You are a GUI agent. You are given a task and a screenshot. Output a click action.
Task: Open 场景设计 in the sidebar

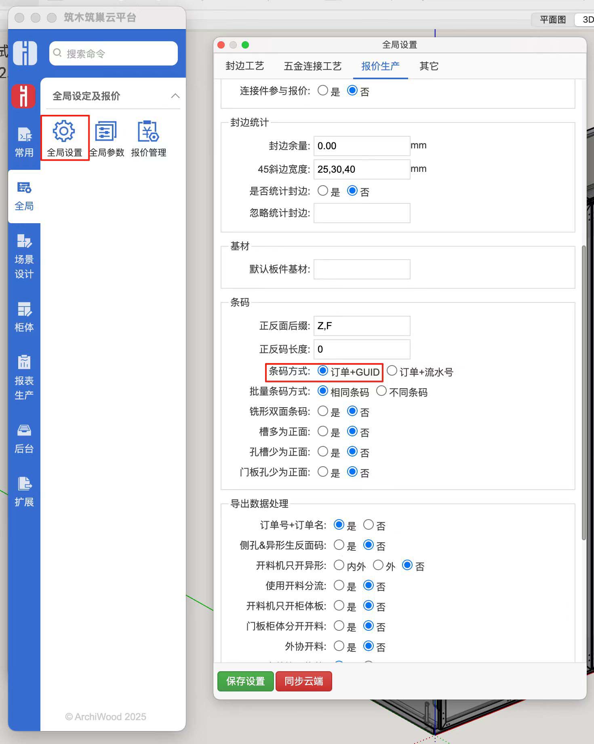(24, 256)
